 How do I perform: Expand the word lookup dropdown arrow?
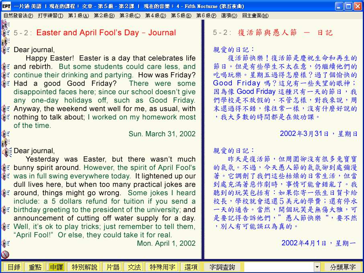click(x=317, y=267)
